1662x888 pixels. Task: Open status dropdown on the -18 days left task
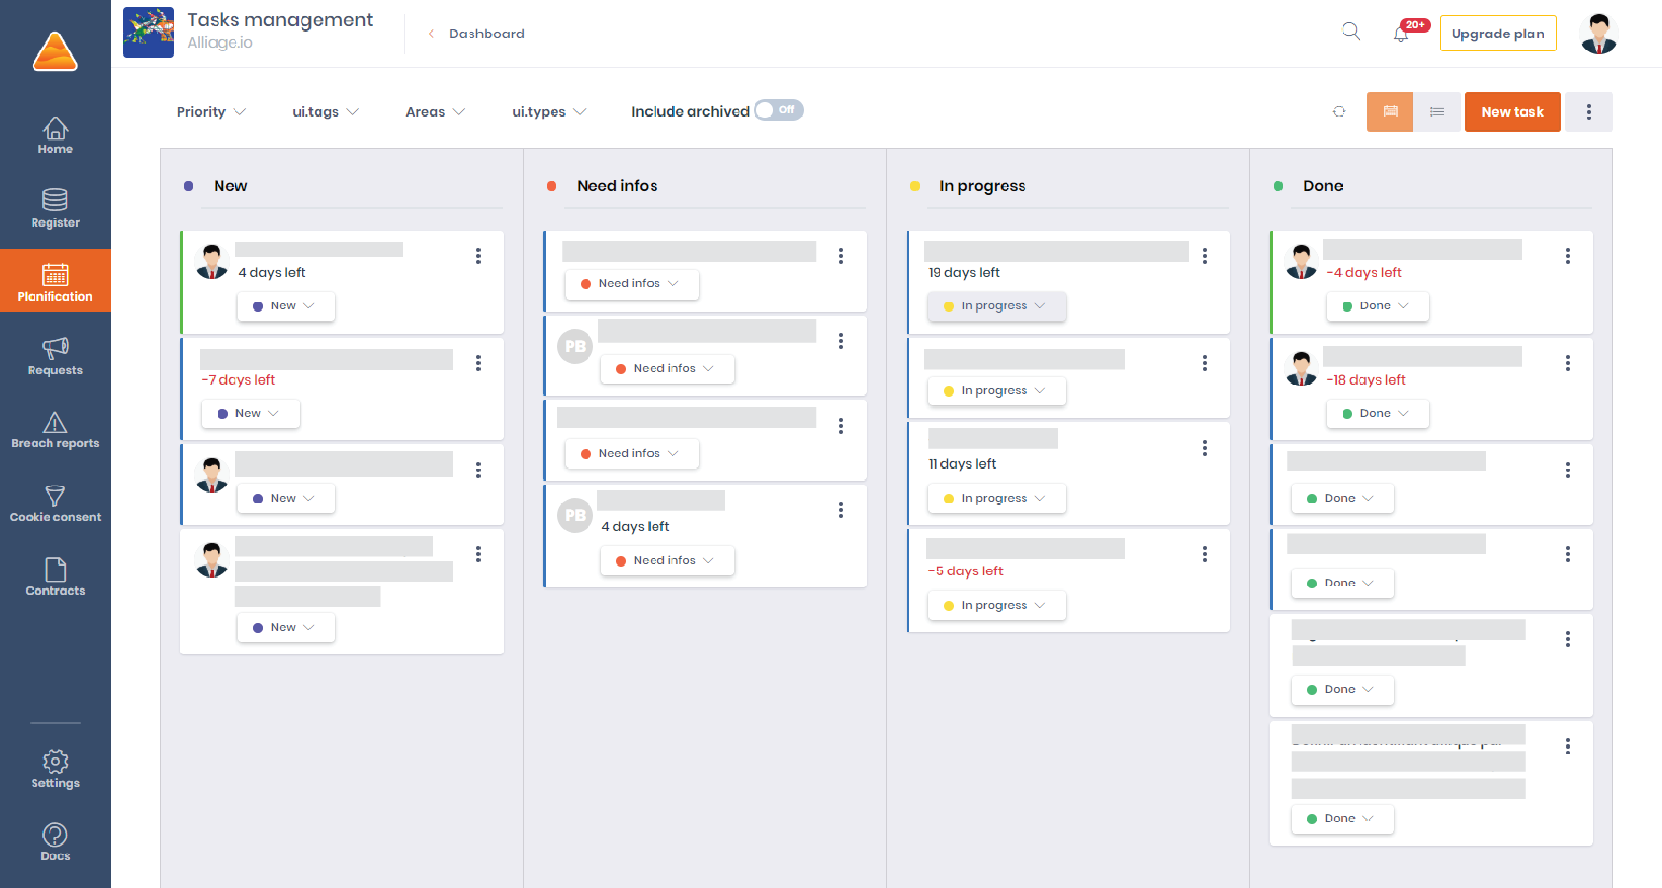[1377, 413]
